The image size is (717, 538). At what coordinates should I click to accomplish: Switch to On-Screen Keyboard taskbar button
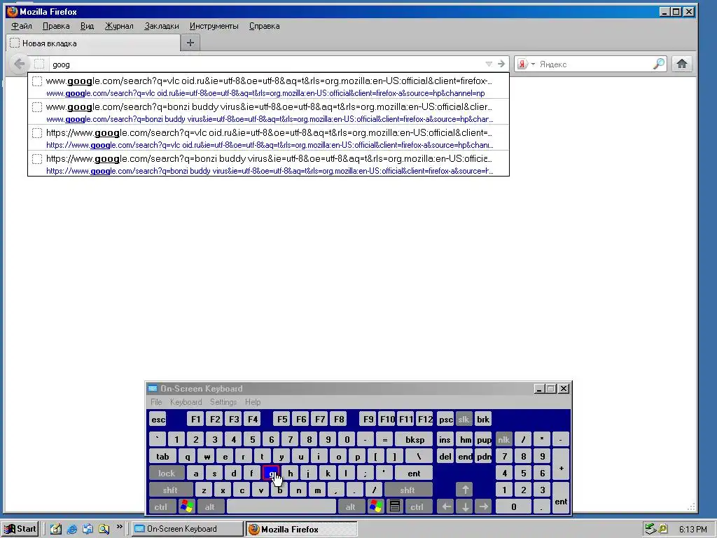coord(188,529)
